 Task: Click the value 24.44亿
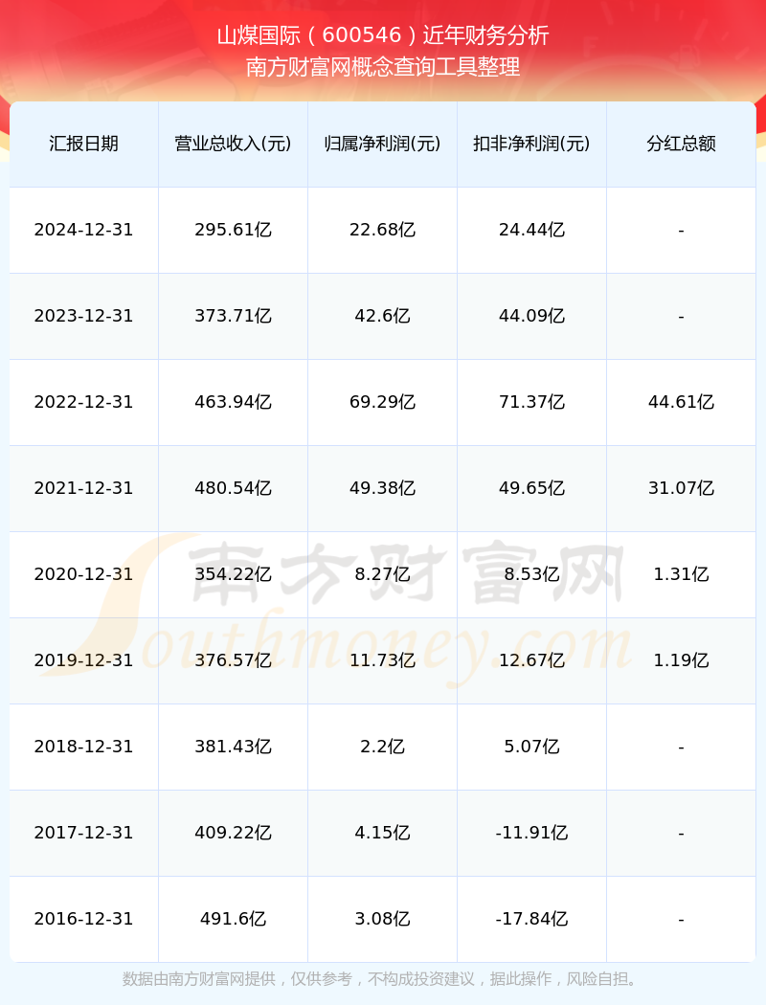(x=532, y=230)
